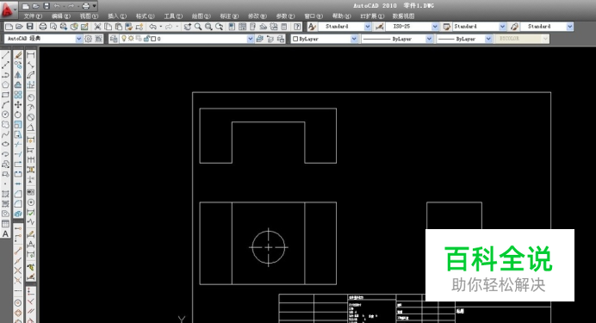Image resolution: width=596 pixels, height=323 pixels.
Task: Expand the ISO-25 dimension style dropdown
Action: 435,27
